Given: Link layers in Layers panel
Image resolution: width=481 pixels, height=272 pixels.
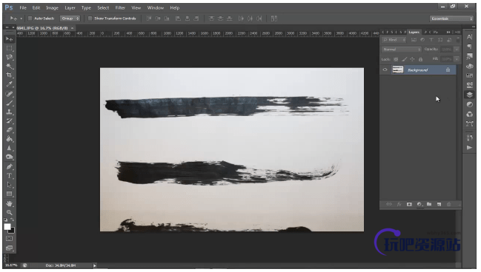Looking at the screenshot, I should 389,204.
